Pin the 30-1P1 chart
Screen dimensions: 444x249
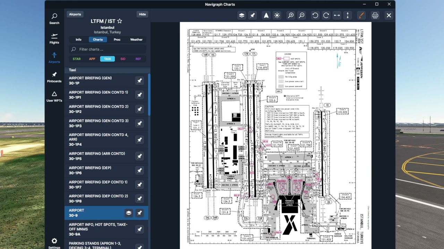(139, 95)
